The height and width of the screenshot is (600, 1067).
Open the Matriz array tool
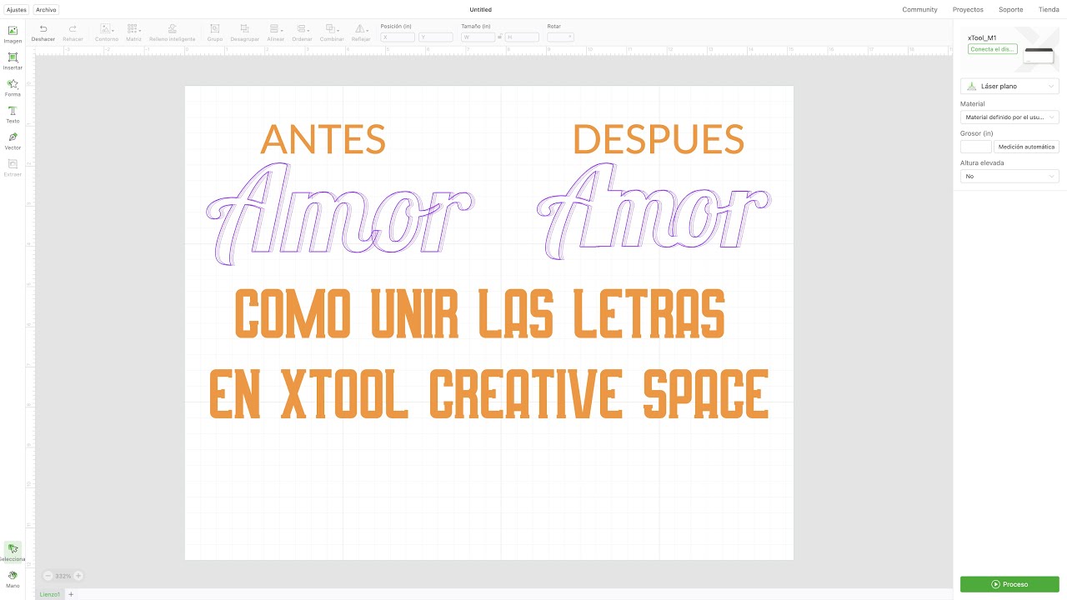pos(133,33)
